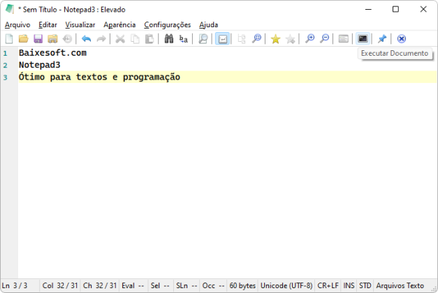The width and height of the screenshot is (438, 293).
Task: Click text 'Ótimo para textos e programação'
Action: tap(99, 77)
